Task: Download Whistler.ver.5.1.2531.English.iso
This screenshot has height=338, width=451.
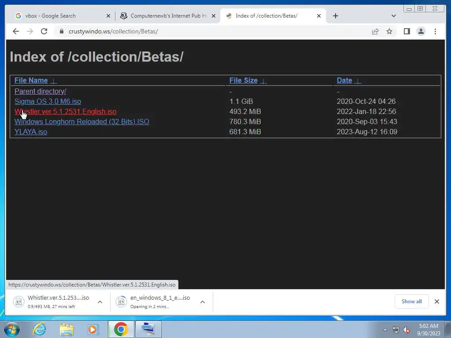Action: pyautogui.click(x=65, y=111)
